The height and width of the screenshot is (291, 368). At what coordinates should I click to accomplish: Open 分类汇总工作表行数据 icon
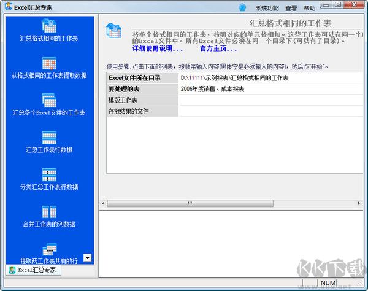[x=49, y=175]
